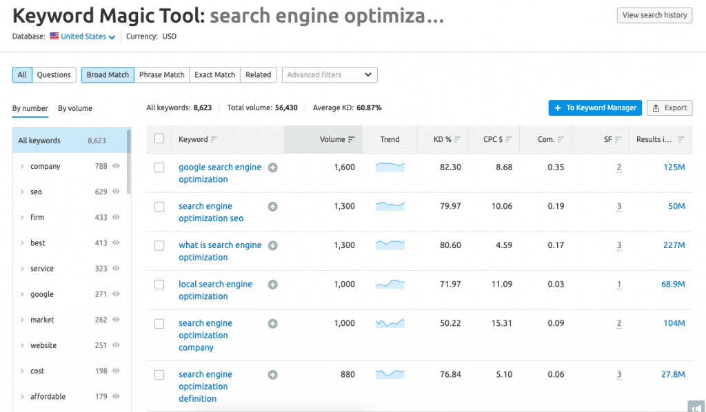Open trend graph for local search engine optimization
Image resolution: width=706 pixels, height=412 pixels.
coord(390,285)
